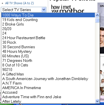Choose 30 Rock from dropdown

pyautogui.click(x=48, y=42)
